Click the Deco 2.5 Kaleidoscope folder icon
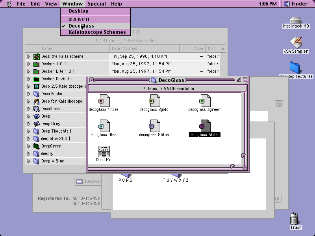This screenshot has height=236, width=315. point(36,87)
